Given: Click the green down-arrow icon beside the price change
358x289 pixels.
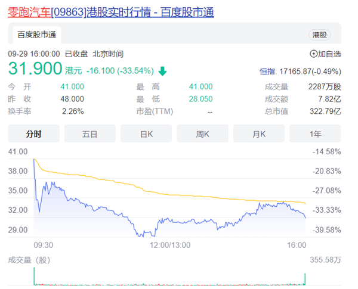Looking at the screenshot, I should point(162,71).
